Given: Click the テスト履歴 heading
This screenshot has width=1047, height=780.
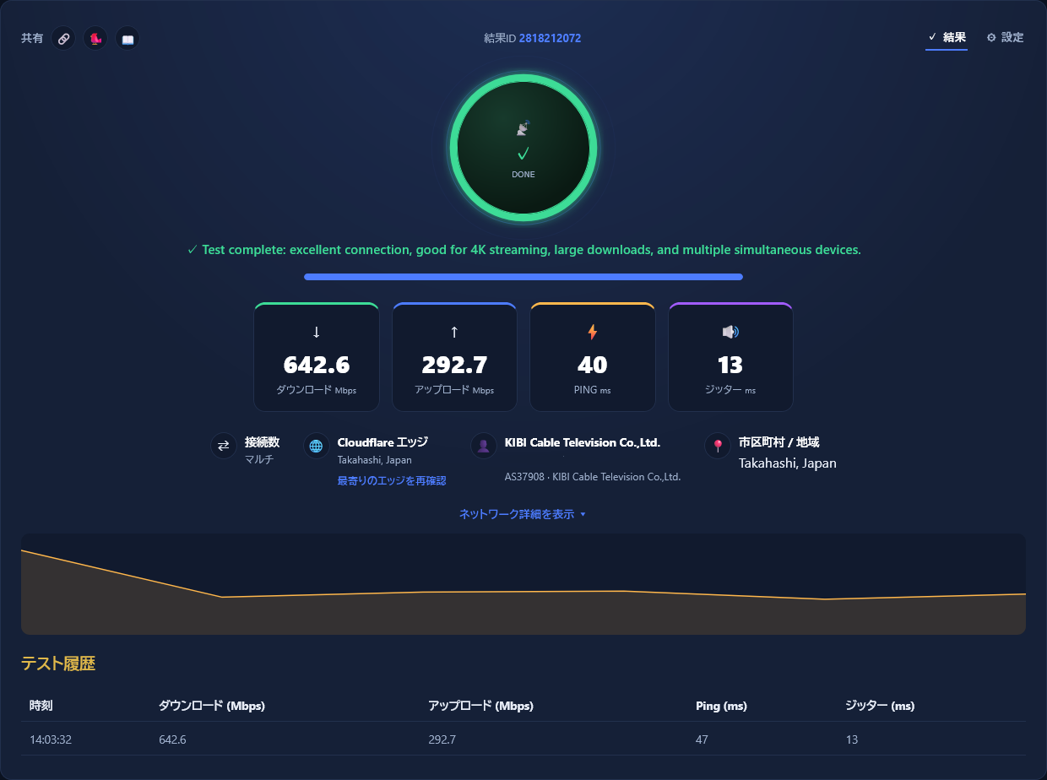Looking at the screenshot, I should pos(58,664).
